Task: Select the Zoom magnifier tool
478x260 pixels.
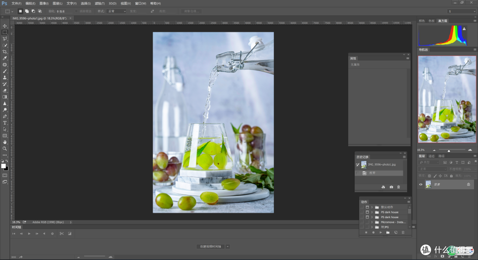Action: [4, 149]
